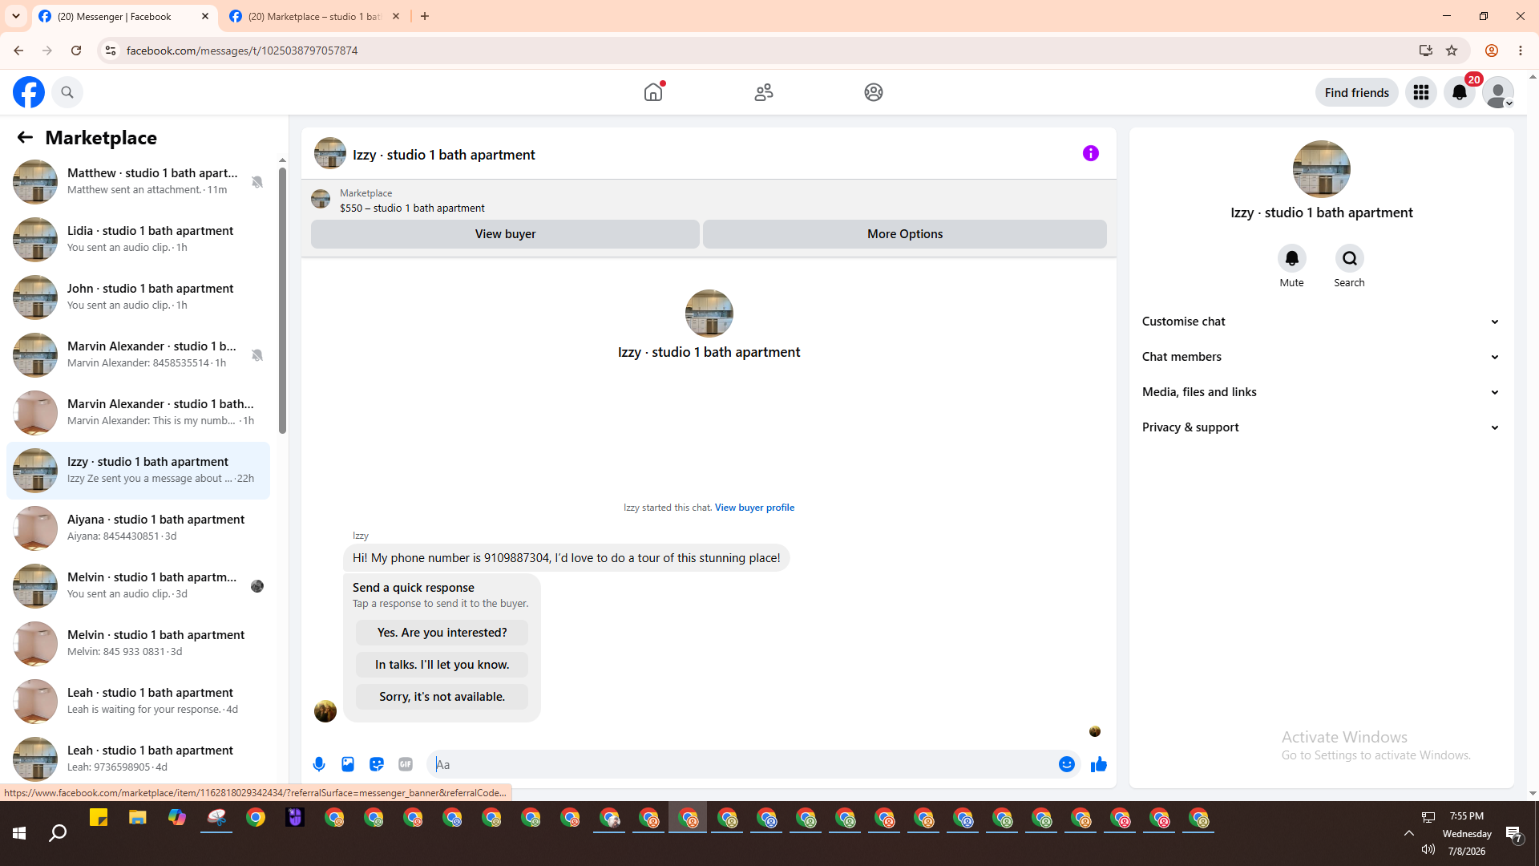Viewport: 1539px width, 866px height.
Task: Attach a file with the photo icon
Action: [348, 764]
